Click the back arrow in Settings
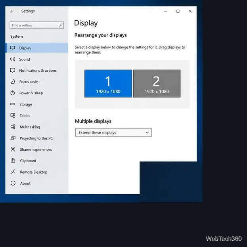This screenshot has width=247, height=247. [x=12, y=11]
